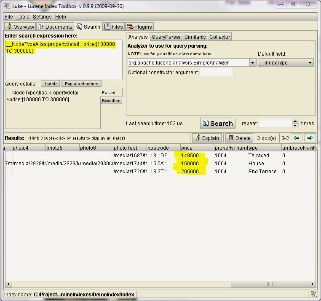Click the propertyThumb column header
The width and height of the screenshot is (321, 301).
(231, 148)
